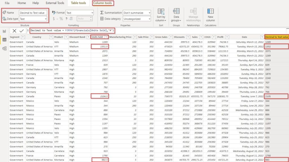Open the Sales column filter dropdown
Image resolution: width=289 pixels, height=162 pixels.
click(x=201, y=37)
